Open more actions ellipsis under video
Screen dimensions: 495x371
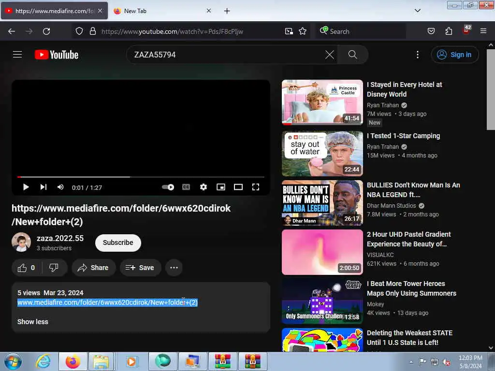point(174,268)
